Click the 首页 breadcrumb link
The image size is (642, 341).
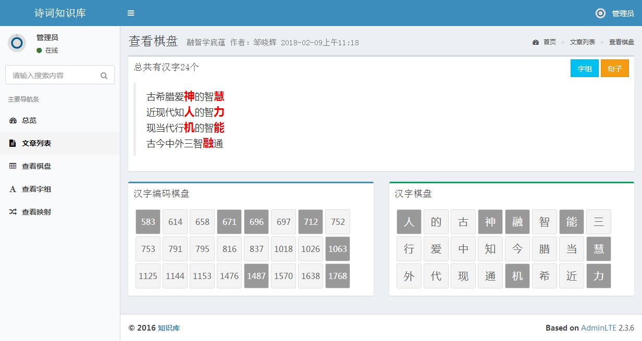[x=549, y=42]
